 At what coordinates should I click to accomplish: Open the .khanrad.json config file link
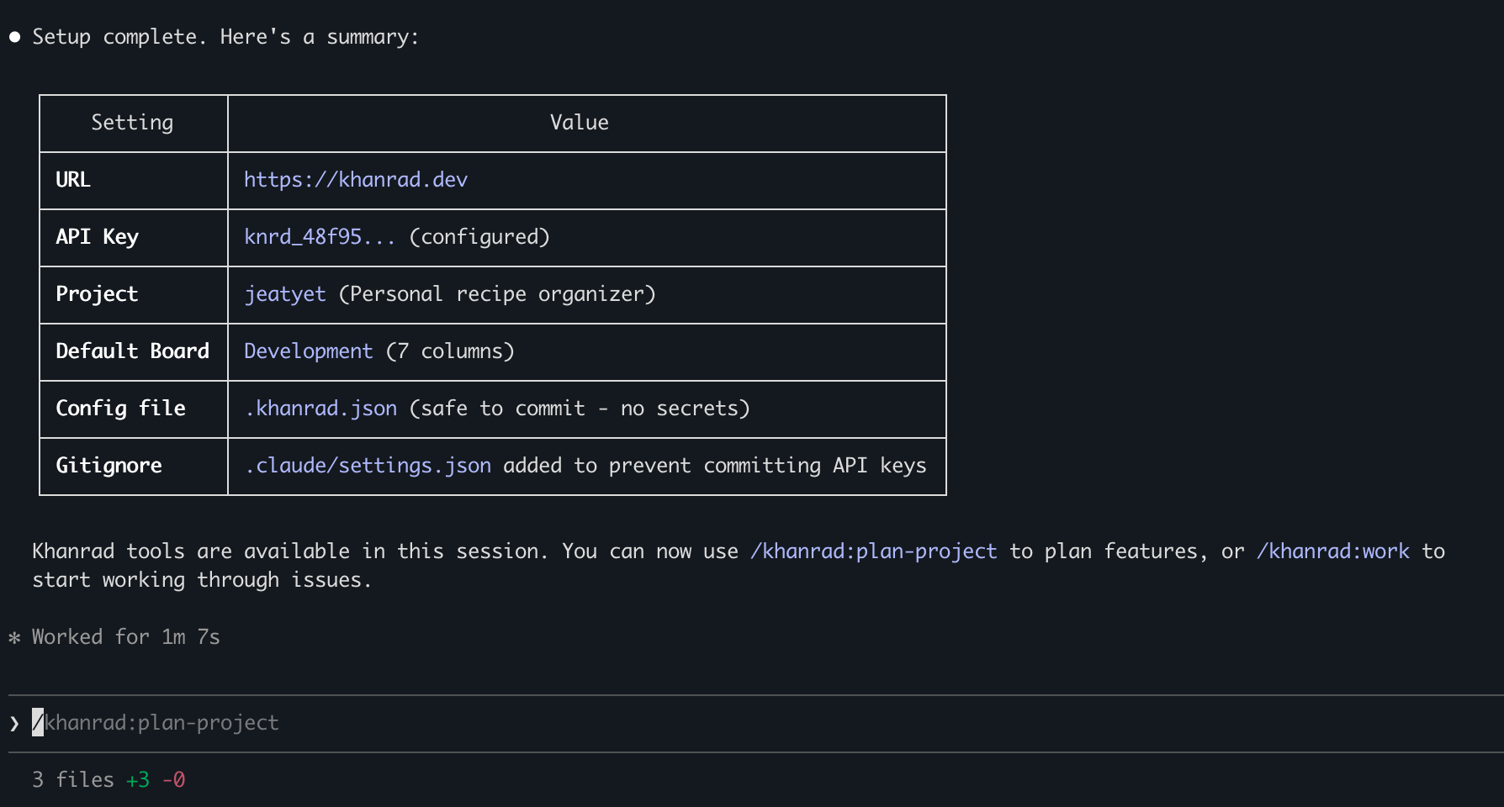click(x=320, y=409)
